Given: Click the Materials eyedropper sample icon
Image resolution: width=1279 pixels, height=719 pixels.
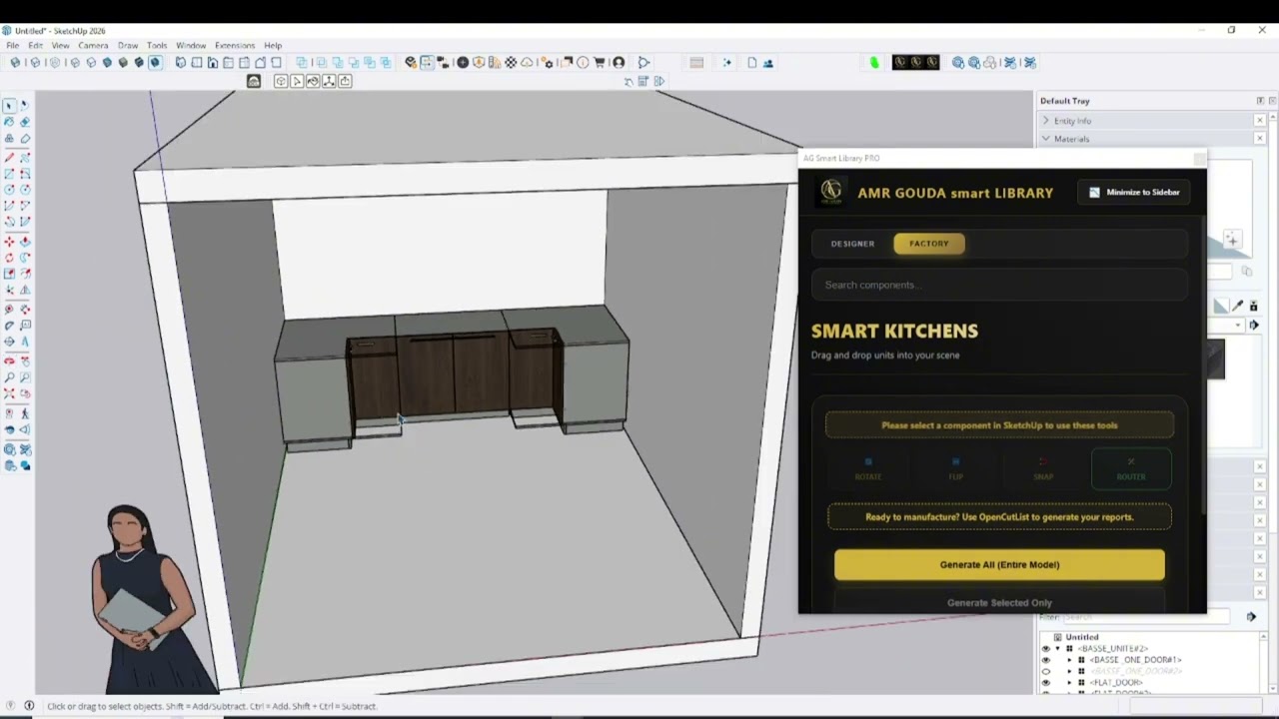Looking at the screenshot, I should click(x=1237, y=307).
